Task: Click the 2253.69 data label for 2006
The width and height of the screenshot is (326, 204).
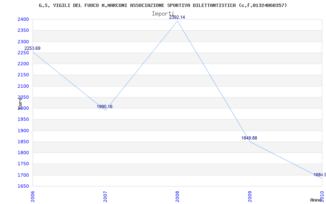Action: pyautogui.click(x=33, y=48)
